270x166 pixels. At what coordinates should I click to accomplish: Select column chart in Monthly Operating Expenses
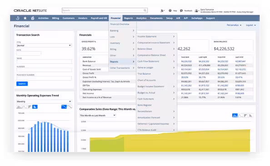(35, 107)
